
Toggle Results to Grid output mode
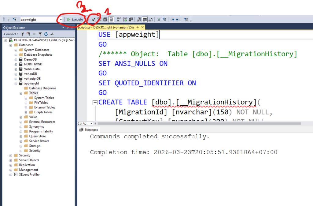click(x=145, y=19)
